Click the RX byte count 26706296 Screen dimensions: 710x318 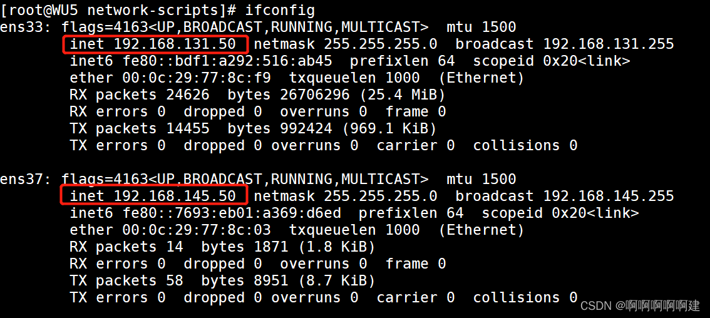314,95
